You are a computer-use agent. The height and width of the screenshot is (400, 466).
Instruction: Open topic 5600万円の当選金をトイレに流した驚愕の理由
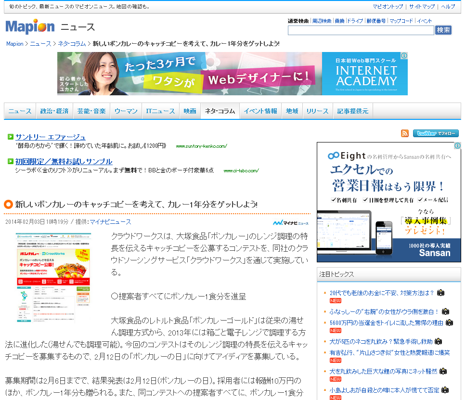click(x=387, y=323)
